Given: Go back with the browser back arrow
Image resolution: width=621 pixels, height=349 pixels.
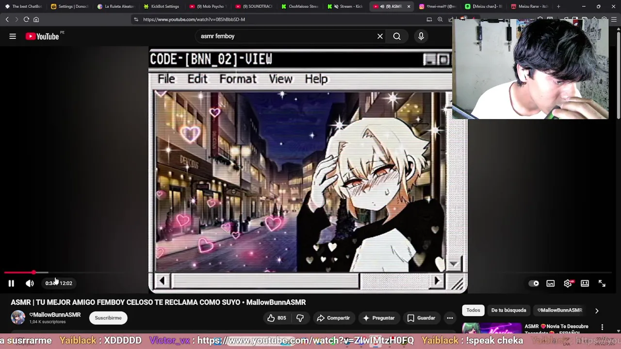Looking at the screenshot, I should 7,19.
